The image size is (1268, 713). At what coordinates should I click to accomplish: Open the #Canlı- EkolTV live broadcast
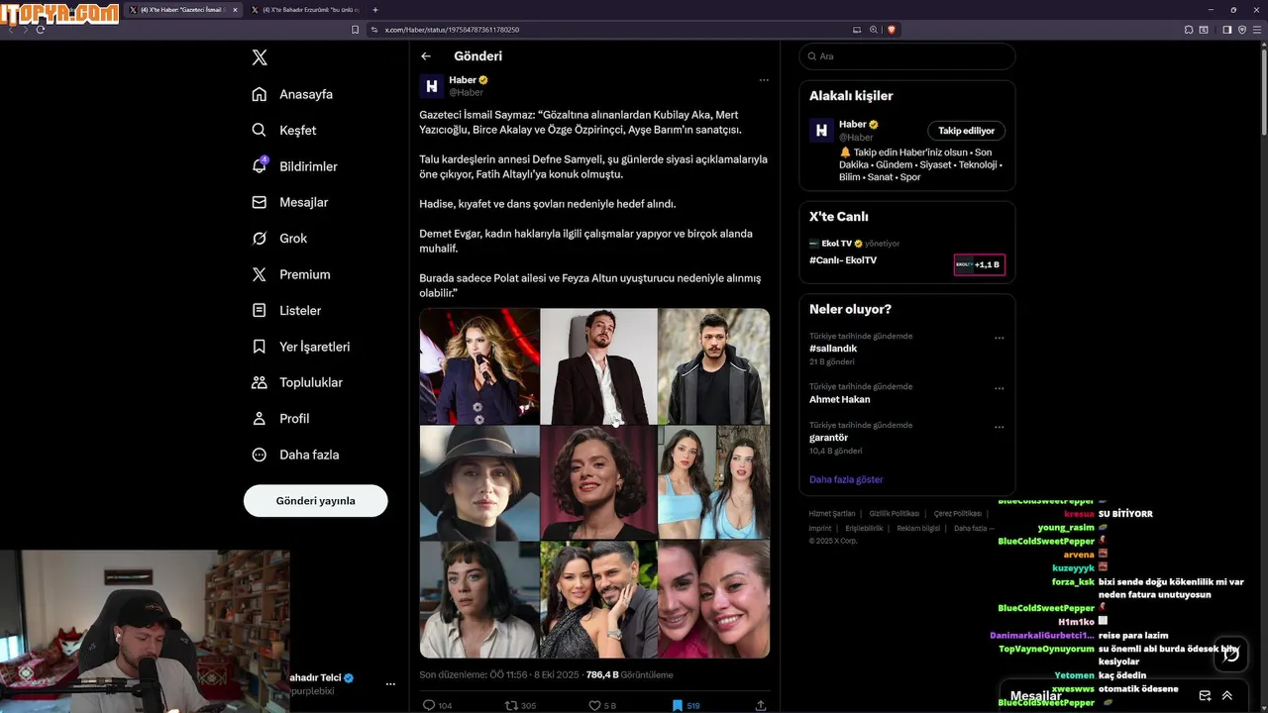843,260
